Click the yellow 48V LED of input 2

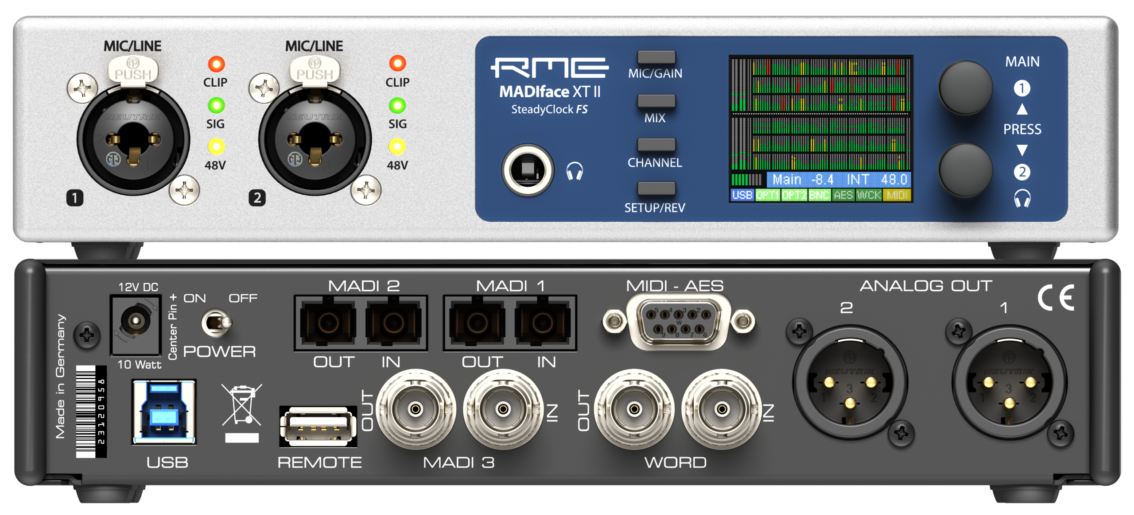[397, 146]
